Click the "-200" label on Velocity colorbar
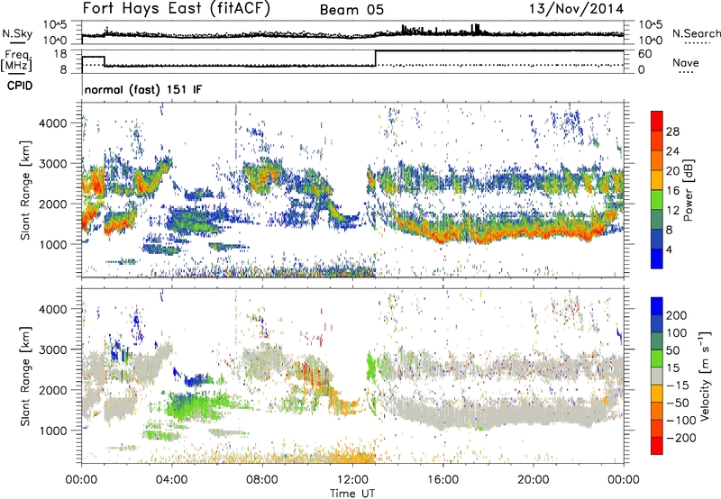Screen dimensions: 721x499 (681, 438)
